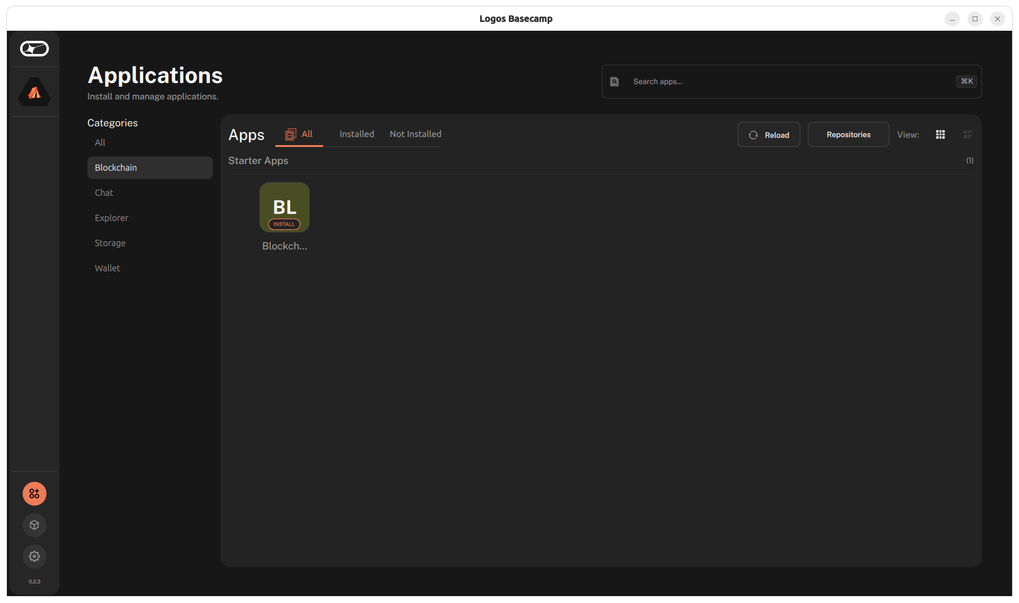Open the orange app manager sidebar icon
This screenshot has width=1019, height=603.
35,494
